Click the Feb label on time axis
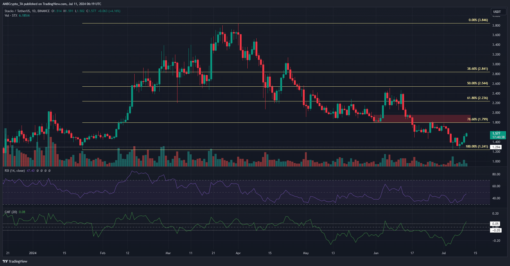Viewport: 510px width, 266px height. 103,253
